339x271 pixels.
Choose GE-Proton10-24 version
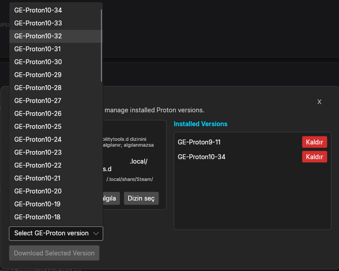(56, 140)
